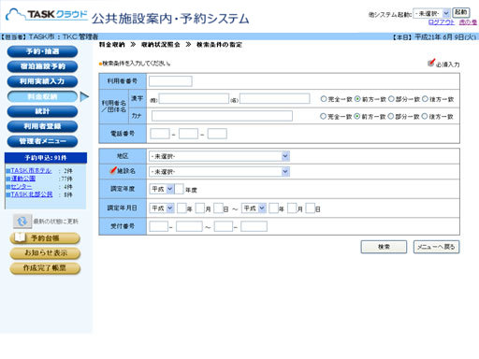The height and width of the screenshot is (359, 479).
Task: Select 完全一致 for the 漢字 name
Action: pyautogui.click(x=324, y=99)
